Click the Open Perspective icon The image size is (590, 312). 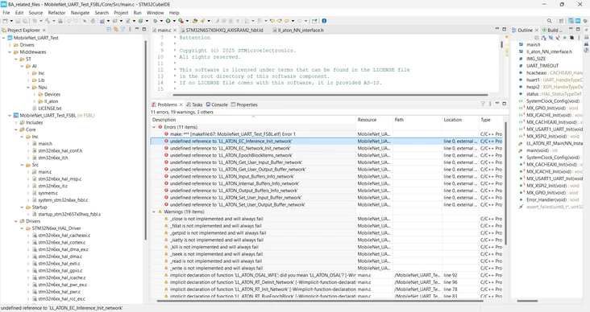point(561,21)
